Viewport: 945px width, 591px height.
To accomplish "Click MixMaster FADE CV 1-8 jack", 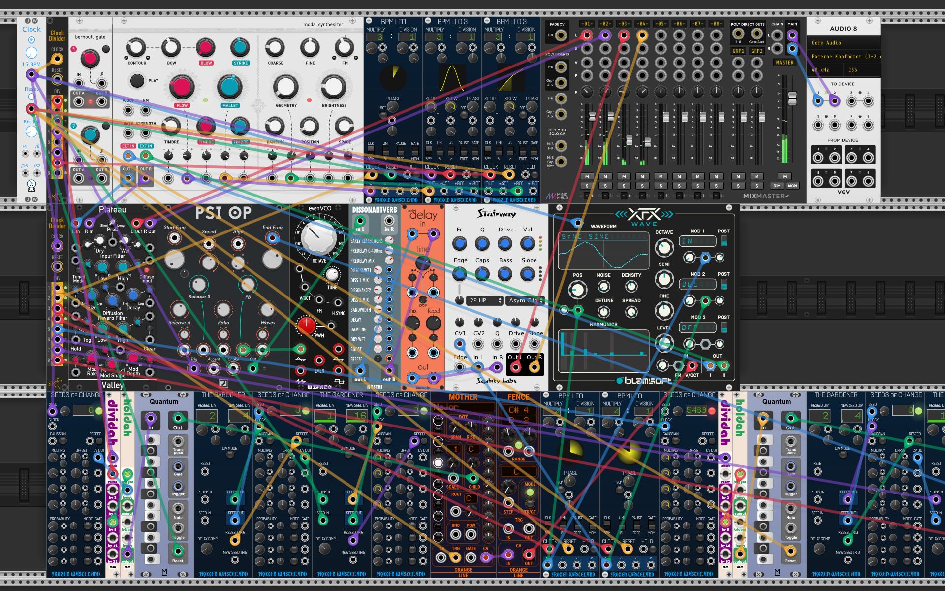I will tap(561, 35).
